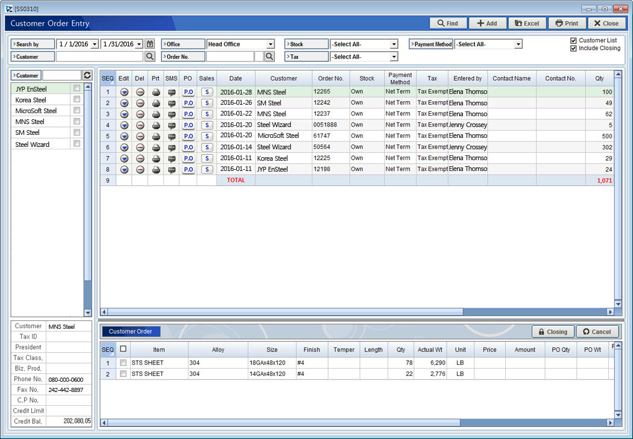This screenshot has height=439, width=633.
Task: Open the start date 1/1/2016 dropdown
Action: (x=95, y=44)
